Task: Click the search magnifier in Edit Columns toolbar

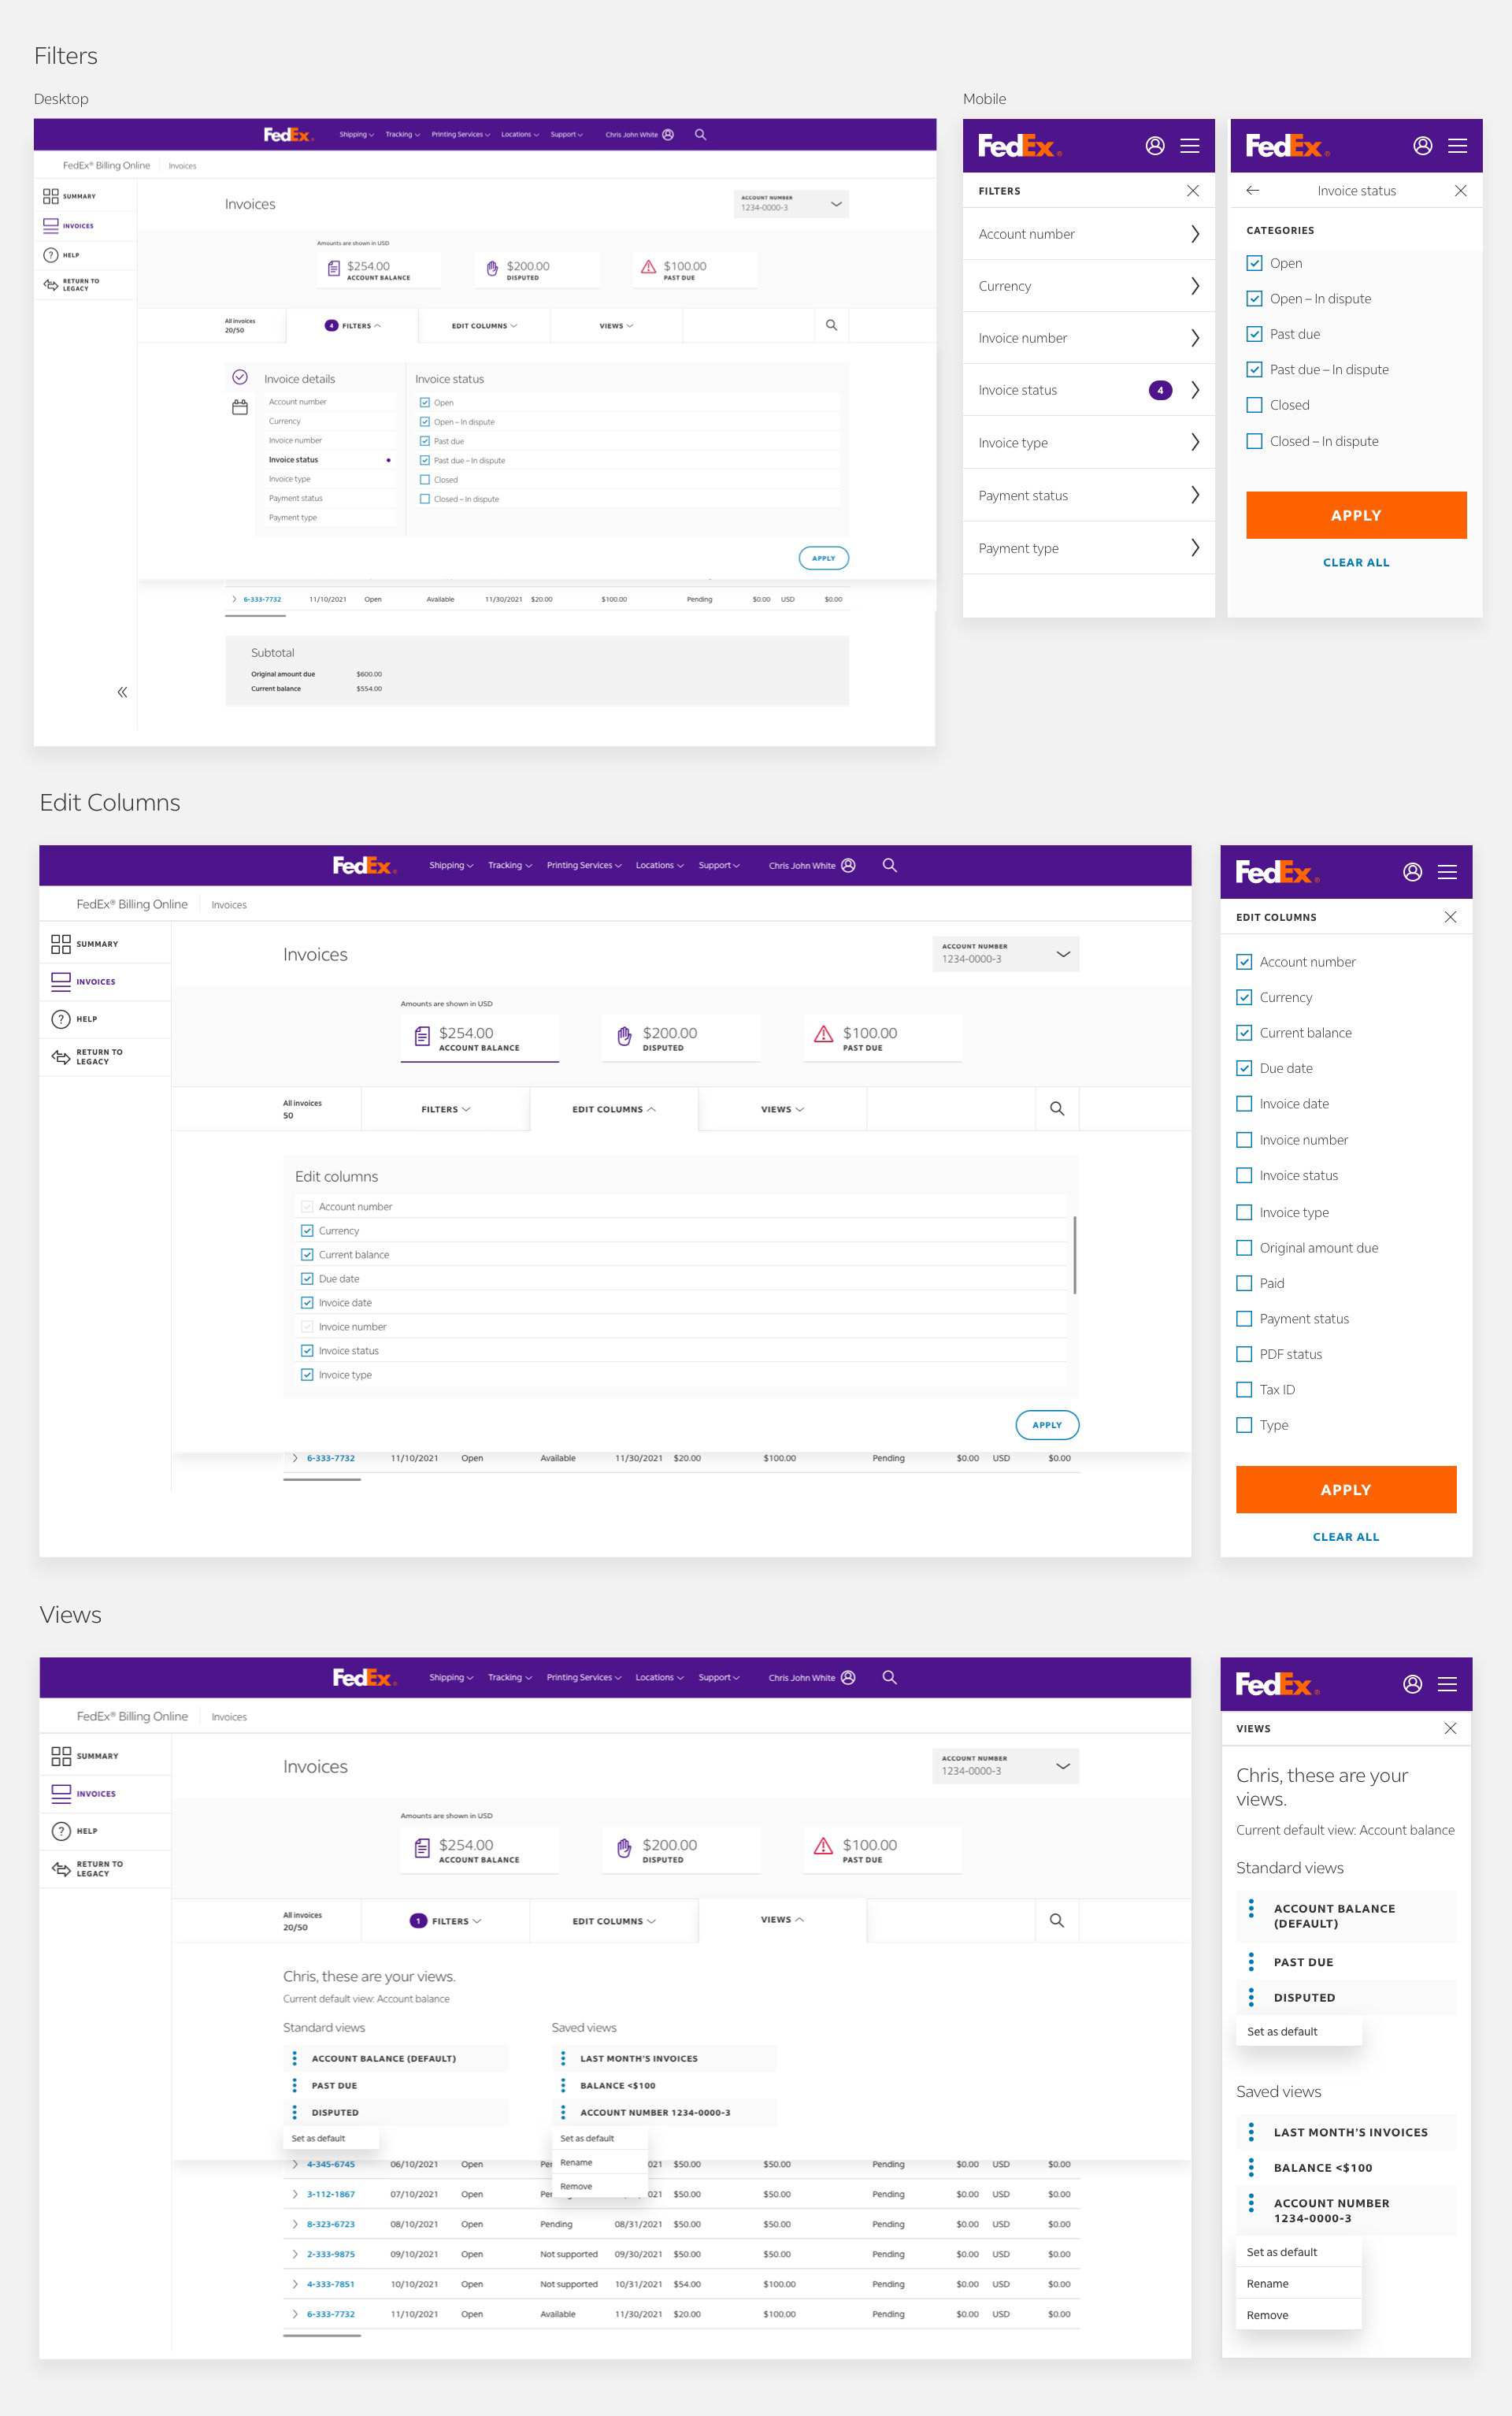Action: pyautogui.click(x=1056, y=1108)
